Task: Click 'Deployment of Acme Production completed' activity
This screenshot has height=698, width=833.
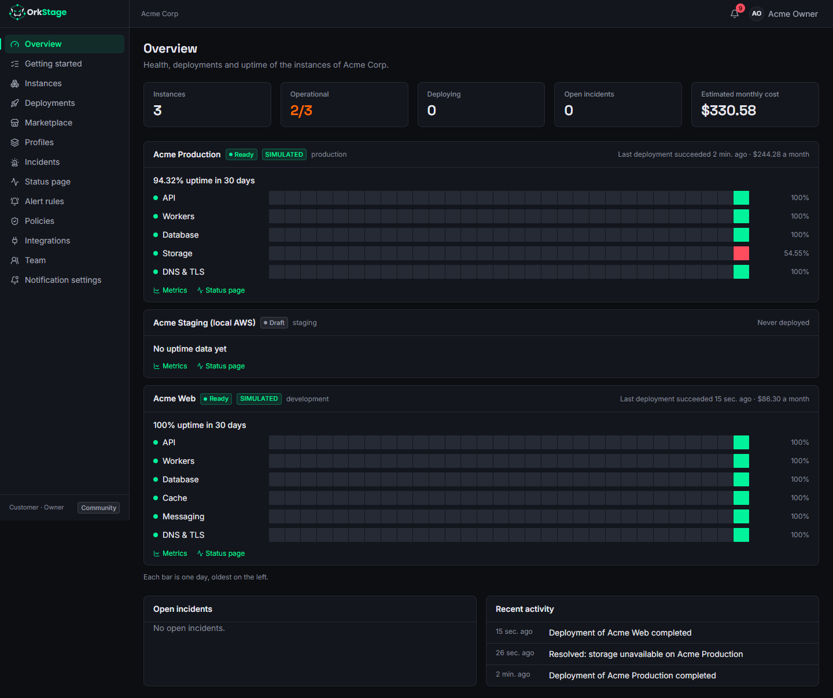Action: [632, 675]
